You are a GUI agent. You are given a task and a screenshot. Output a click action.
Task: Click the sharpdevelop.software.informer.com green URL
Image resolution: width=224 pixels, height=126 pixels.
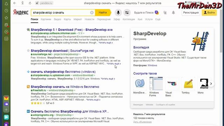pyautogui.click(x=54, y=33)
